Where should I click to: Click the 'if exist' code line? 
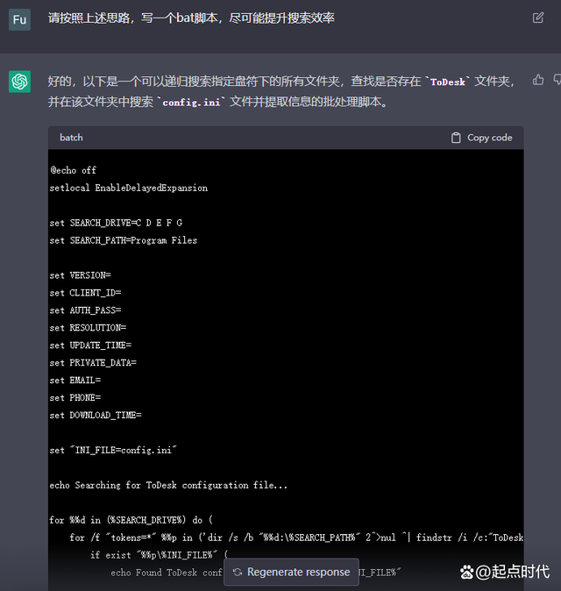click(x=159, y=555)
